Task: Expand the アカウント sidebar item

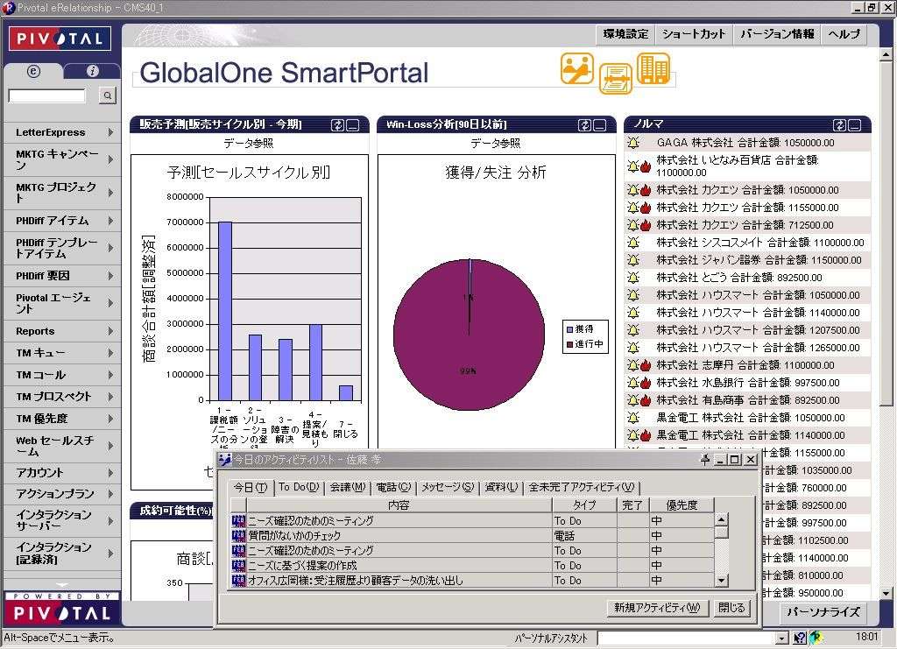Action: 109,472
